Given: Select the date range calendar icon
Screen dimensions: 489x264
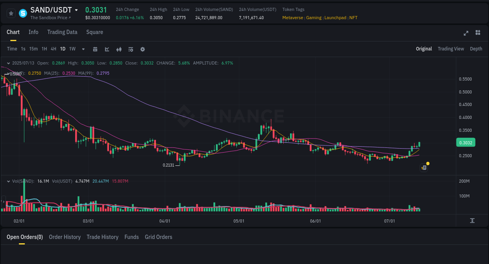Looking at the screenshot, I should (x=95, y=49).
